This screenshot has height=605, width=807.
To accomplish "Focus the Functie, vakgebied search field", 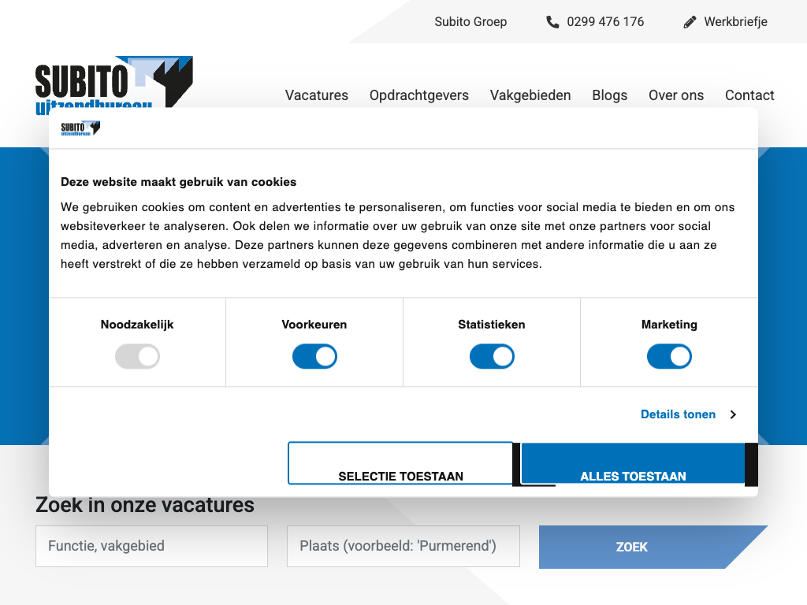I will (x=151, y=546).
